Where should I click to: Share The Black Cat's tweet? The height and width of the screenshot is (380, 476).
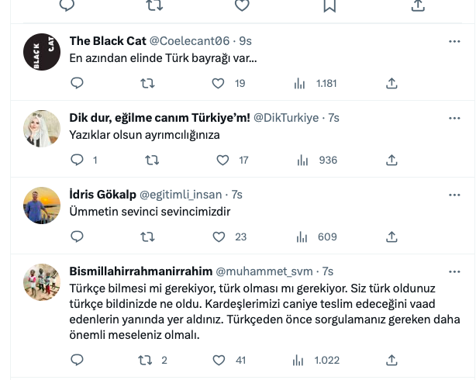click(x=391, y=83)
